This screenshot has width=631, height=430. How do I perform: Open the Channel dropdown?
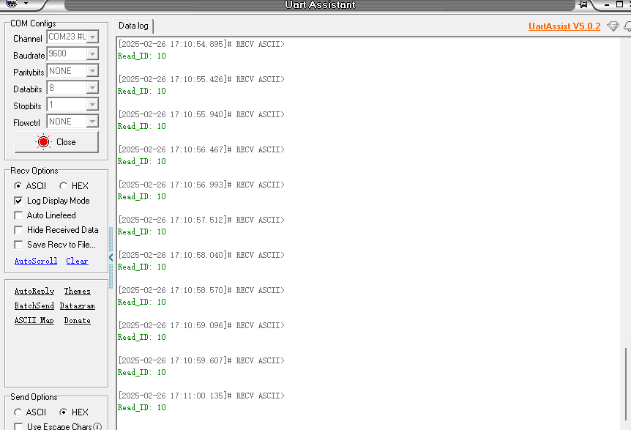tap(92, 37)
